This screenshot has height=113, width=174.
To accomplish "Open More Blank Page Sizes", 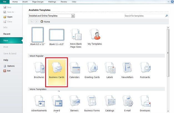I will click(x=76, y=38).
